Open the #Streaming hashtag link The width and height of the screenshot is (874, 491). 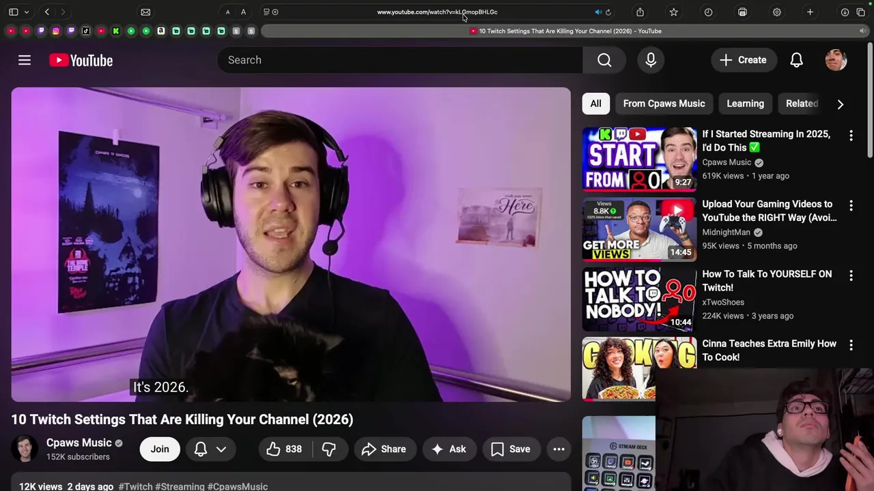coord(180,486)
